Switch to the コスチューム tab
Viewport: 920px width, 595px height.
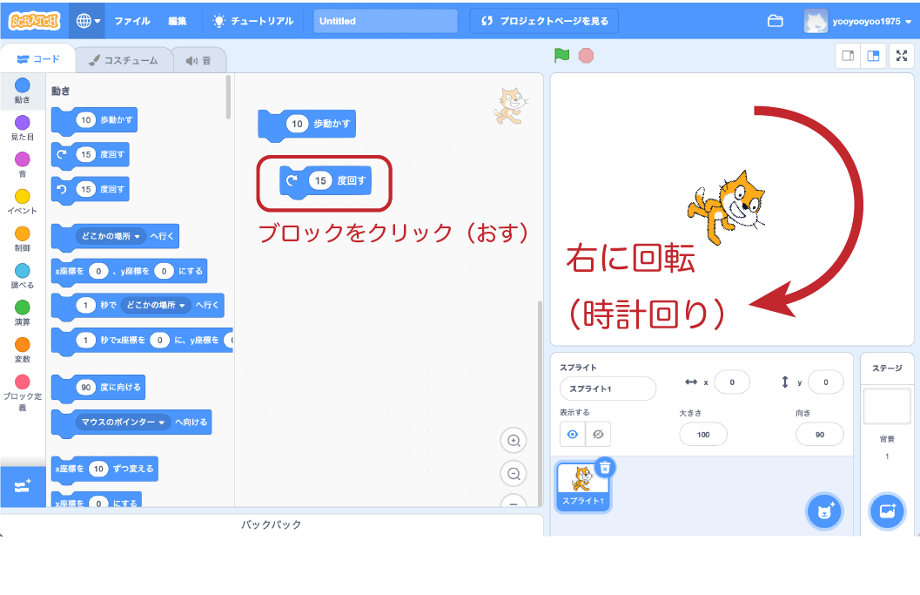click(x=124, y=60)
